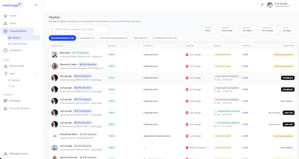Switch to the Next step (0) tab
This screenshot has width=299, height=159.
[x=141, y=38]
